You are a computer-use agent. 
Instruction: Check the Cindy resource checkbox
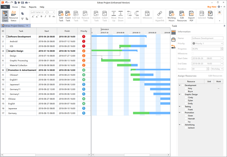click(x=186, y=97)
